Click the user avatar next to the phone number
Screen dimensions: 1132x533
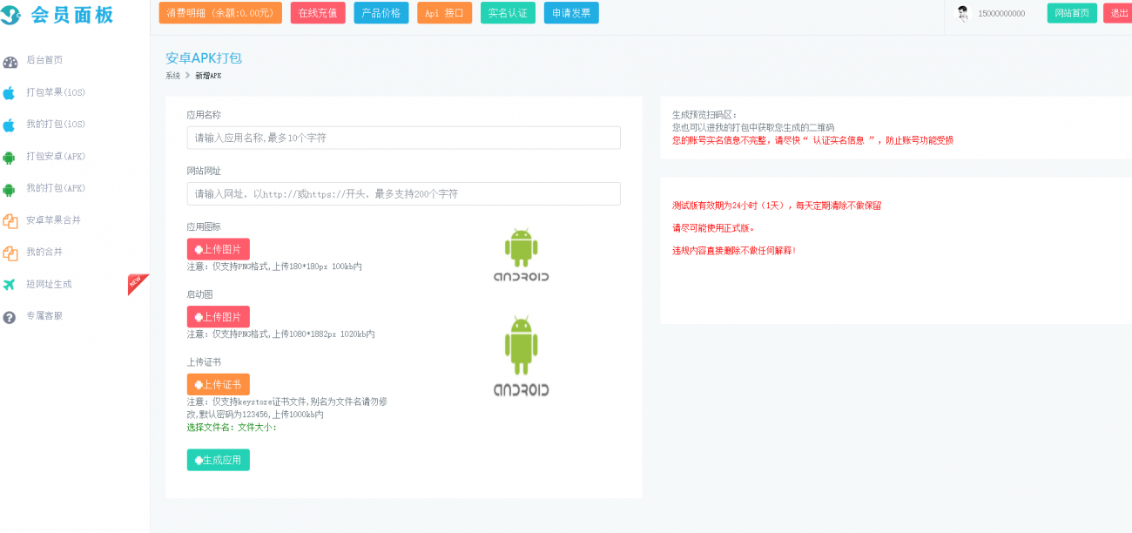pos(965,12)
